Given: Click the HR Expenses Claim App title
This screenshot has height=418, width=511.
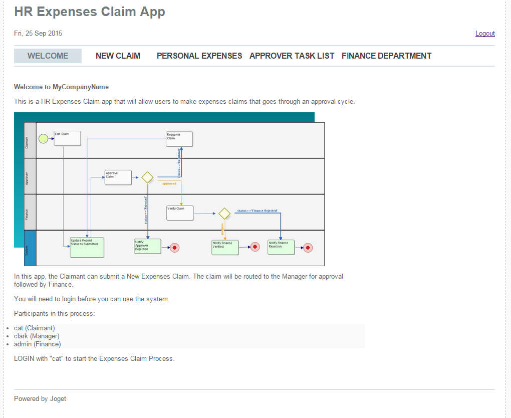Looking at the screenshot, I should tap(90, 12).
